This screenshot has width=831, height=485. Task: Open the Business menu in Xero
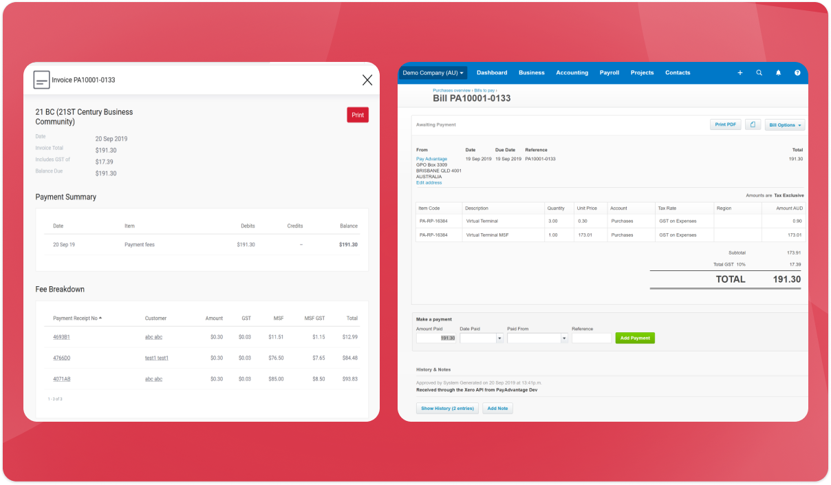point(532,73)
